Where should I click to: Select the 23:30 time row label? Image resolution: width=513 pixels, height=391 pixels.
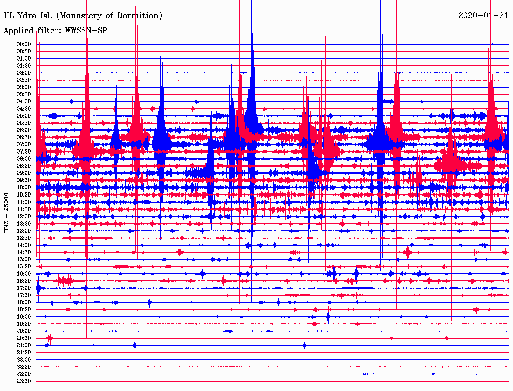pyautogui.click(x=24, y=381)
